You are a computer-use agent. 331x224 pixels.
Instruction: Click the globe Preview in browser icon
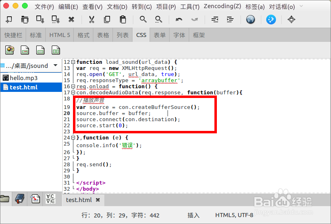pos(250,20)
